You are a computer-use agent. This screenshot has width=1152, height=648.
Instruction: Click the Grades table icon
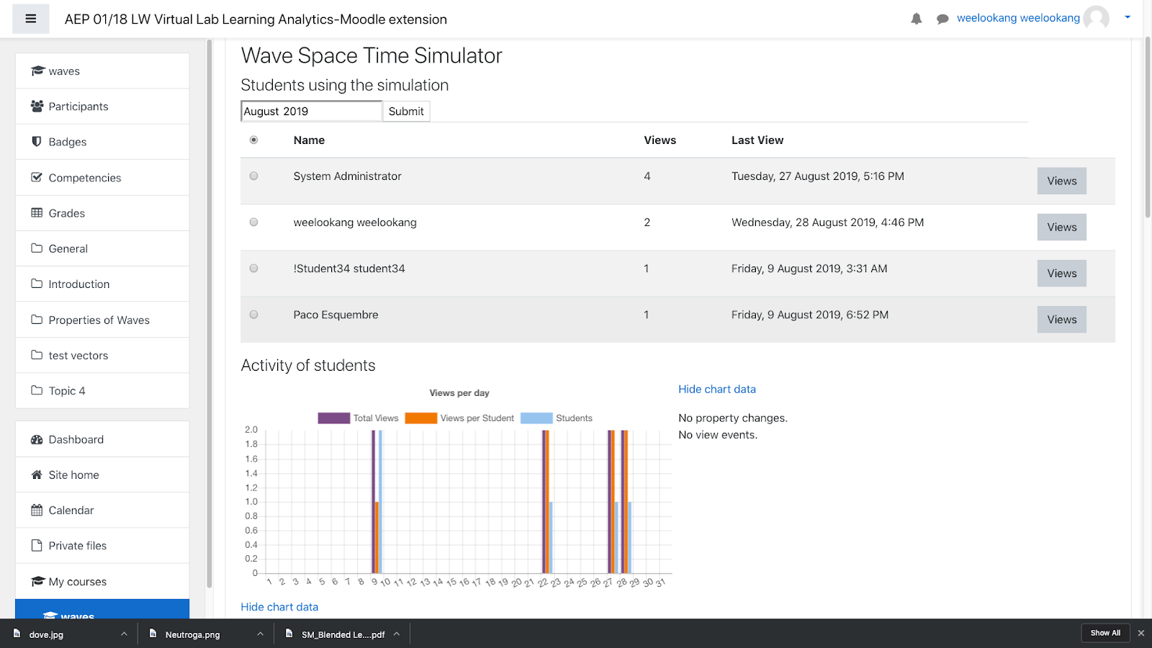[37, 213]
